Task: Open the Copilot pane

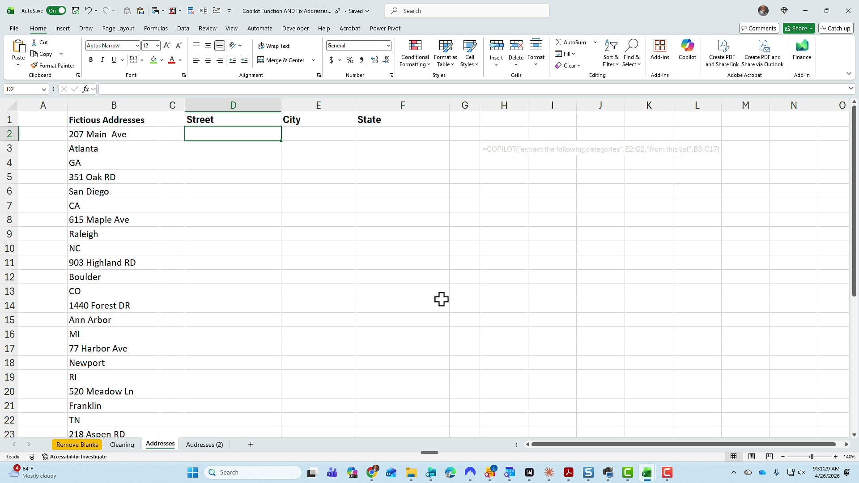Action: point(687,51)
